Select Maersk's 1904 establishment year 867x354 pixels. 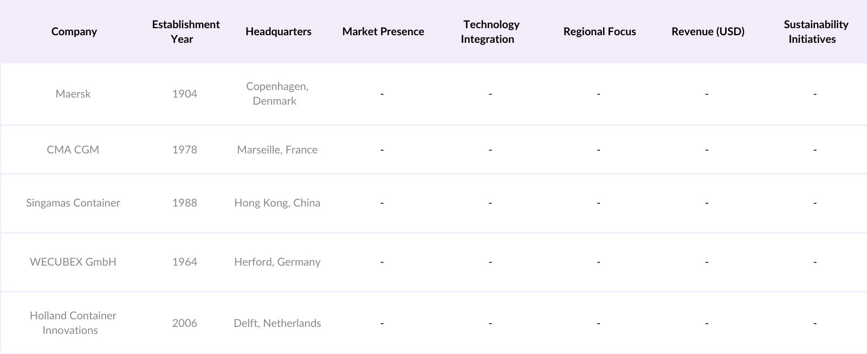(184, 94)
